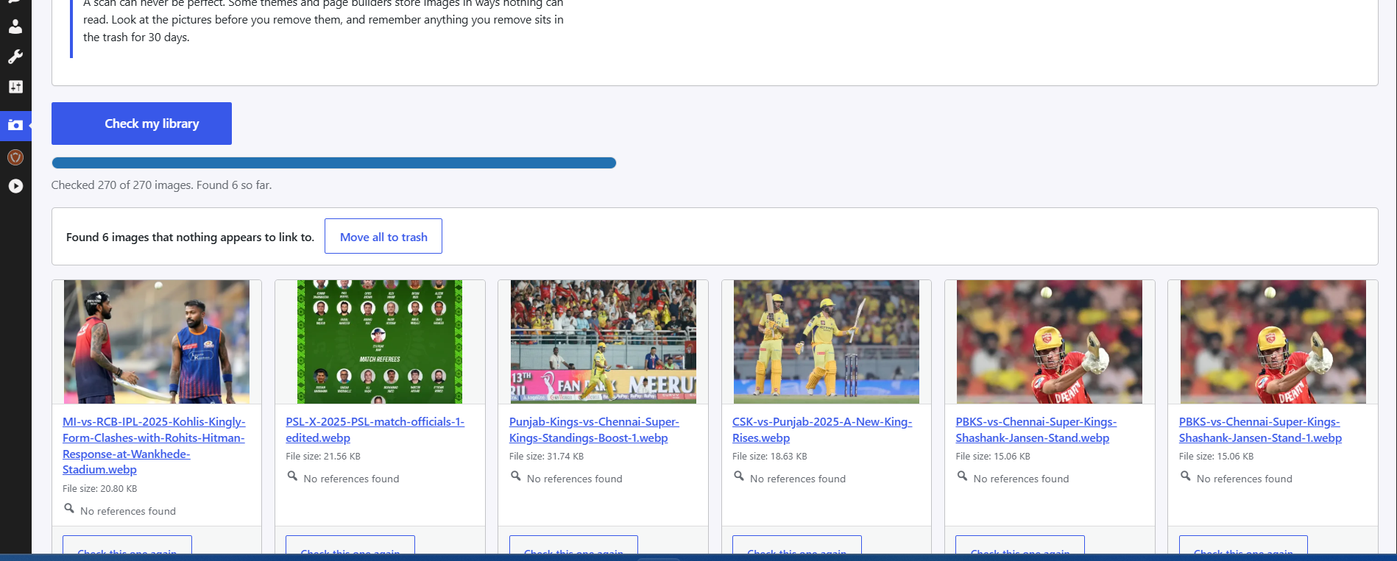Screen dimensions: 1397x561
Task: Open MI-vs-RCB-IPL-2025 Kohlis Kingly Form link
Action: click(154, 446)
